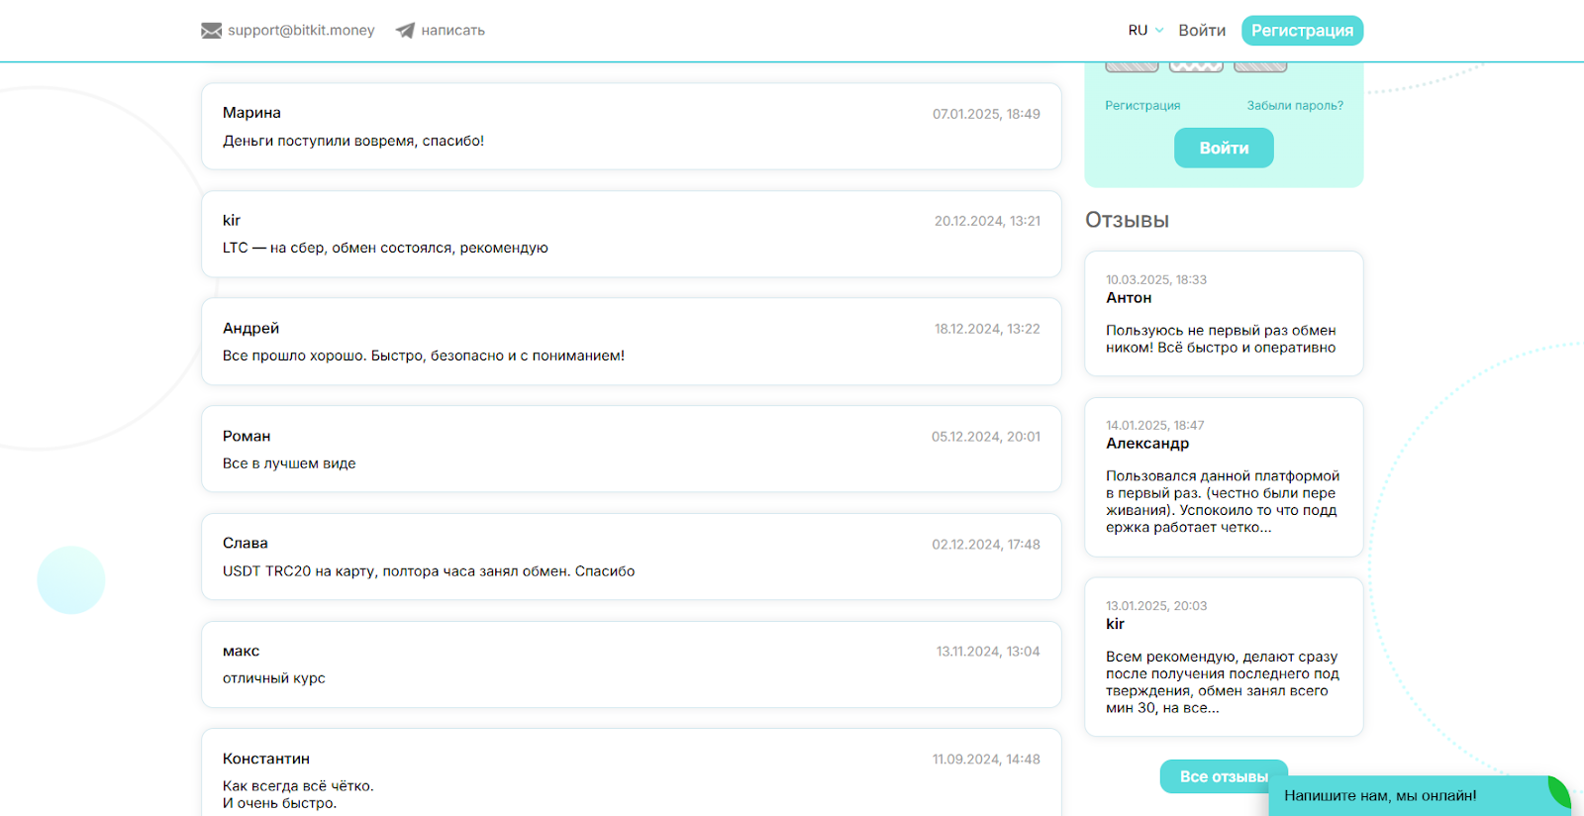
Task: Open the support@bitkit.money email link
Action: (x=301, y=31)
